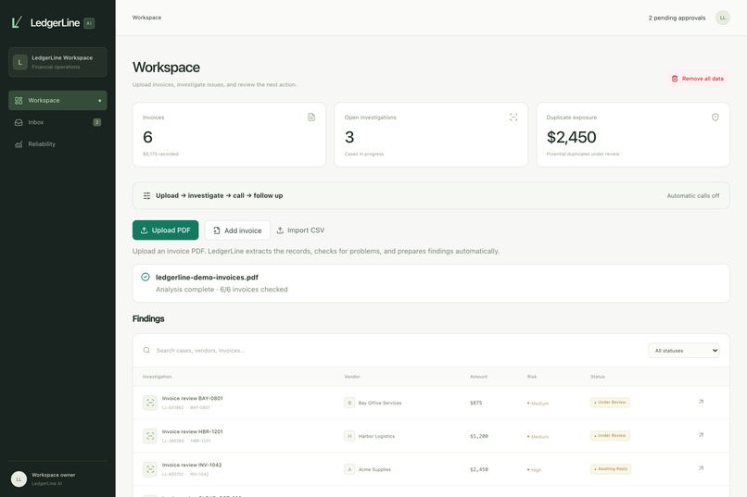Click the completed check icon beside ledgerline-demo-invoices.pdf
747x497 pixels.
[146, 277]
